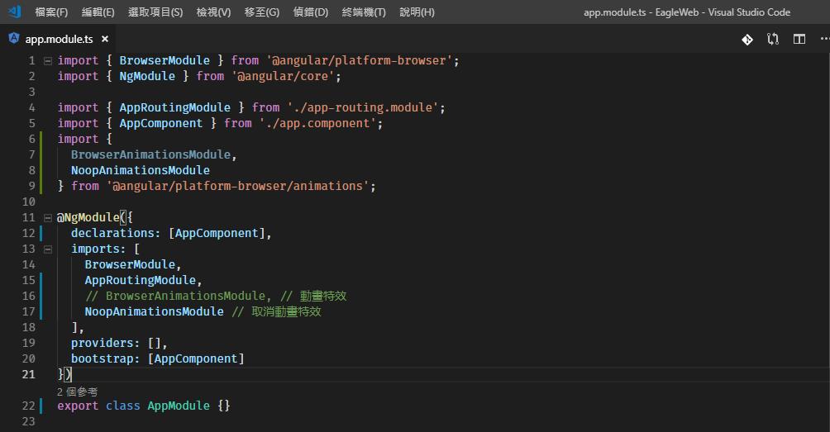Click the compare changes arrows icon

click(773, 39)
